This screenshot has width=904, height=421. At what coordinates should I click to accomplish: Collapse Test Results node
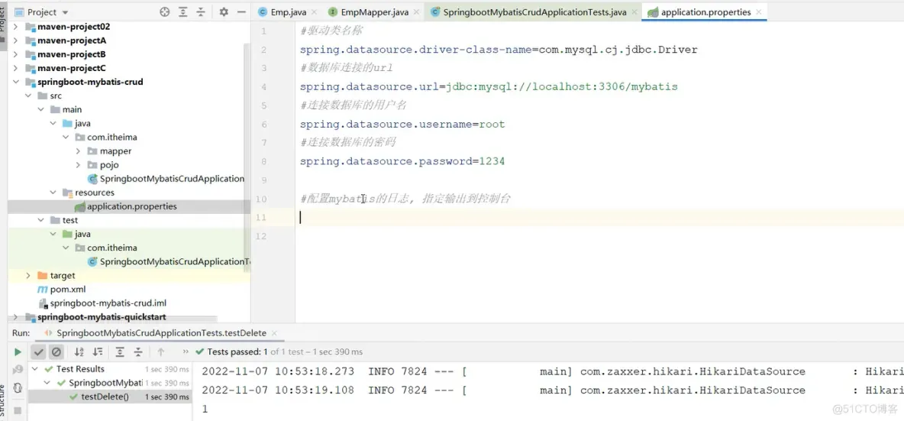(35, 369)
